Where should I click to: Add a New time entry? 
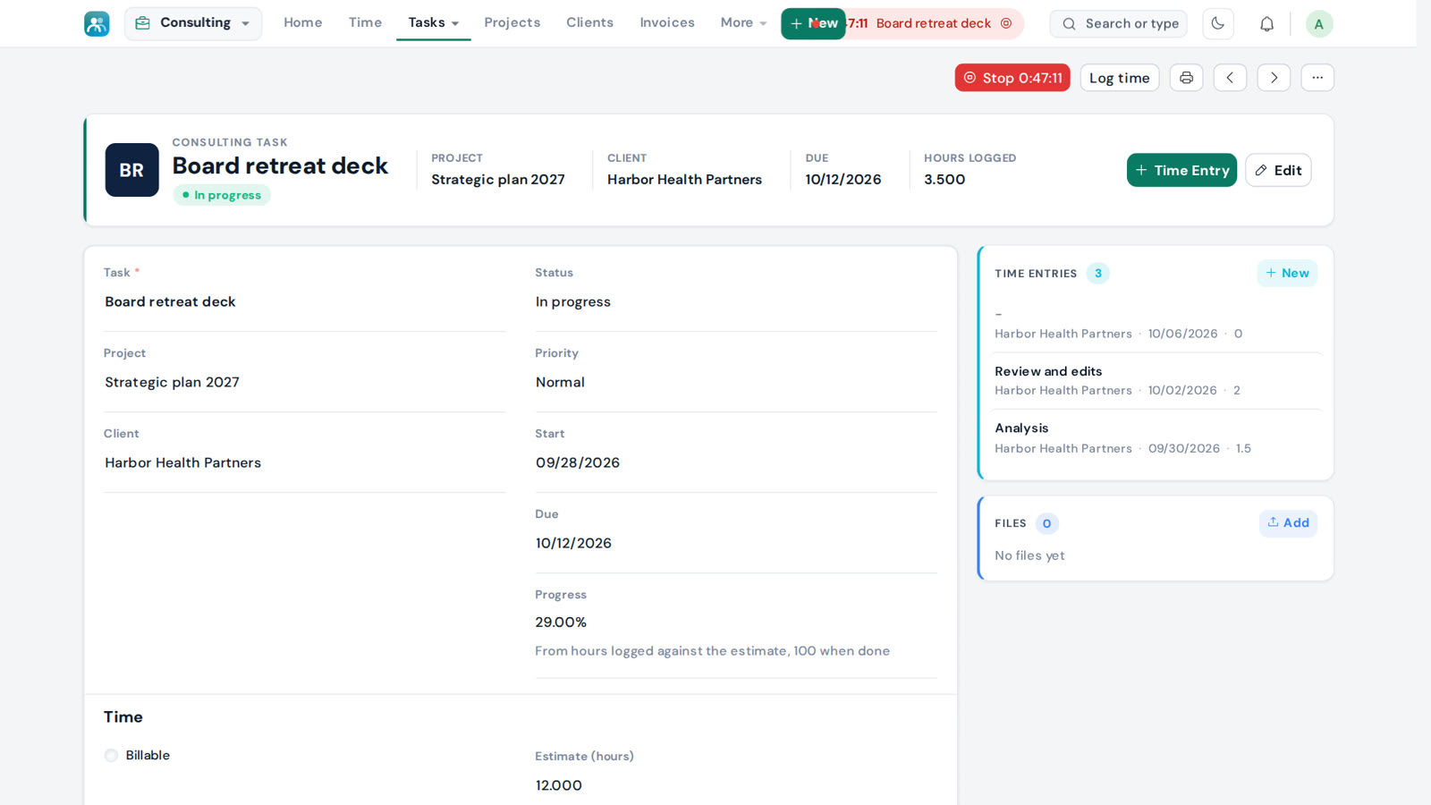click(1287, 274)
